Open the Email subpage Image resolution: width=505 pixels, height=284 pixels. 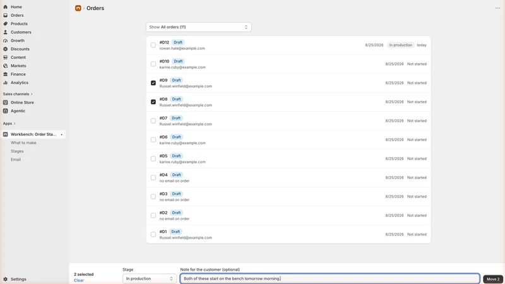[x=15, y=160]
